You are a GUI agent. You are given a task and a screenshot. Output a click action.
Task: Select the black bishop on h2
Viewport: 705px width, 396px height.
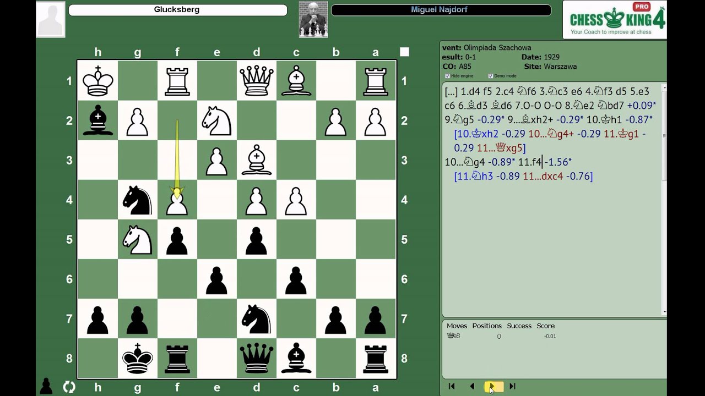98,120
